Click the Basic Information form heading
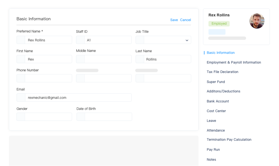 point(34,19)
